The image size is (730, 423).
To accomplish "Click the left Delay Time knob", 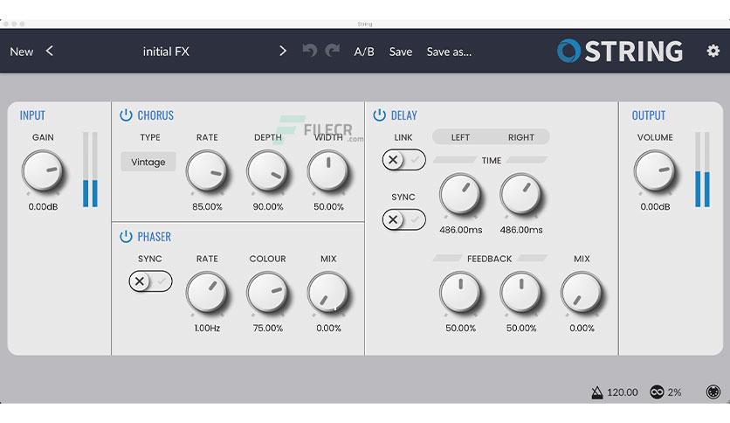I will 460,194.
